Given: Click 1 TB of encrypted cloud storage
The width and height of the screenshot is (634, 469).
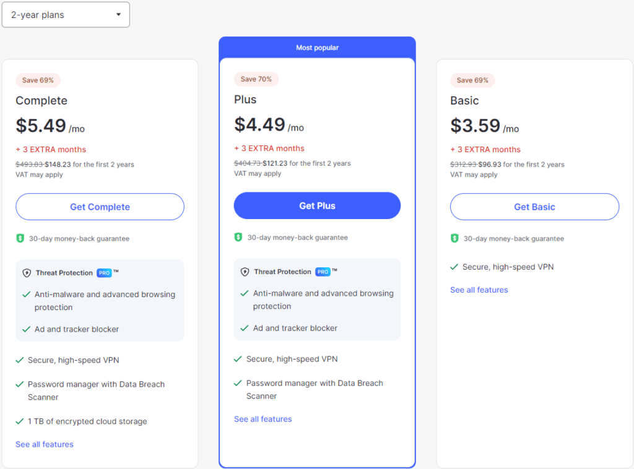Looking at the screenshot, I should pyautogui.click(x=87, y=421).
